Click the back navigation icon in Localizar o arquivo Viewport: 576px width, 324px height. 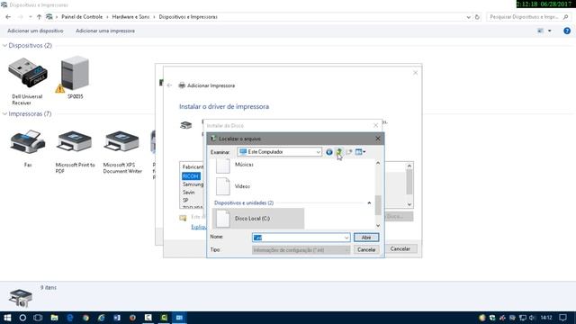pos(329,152)
